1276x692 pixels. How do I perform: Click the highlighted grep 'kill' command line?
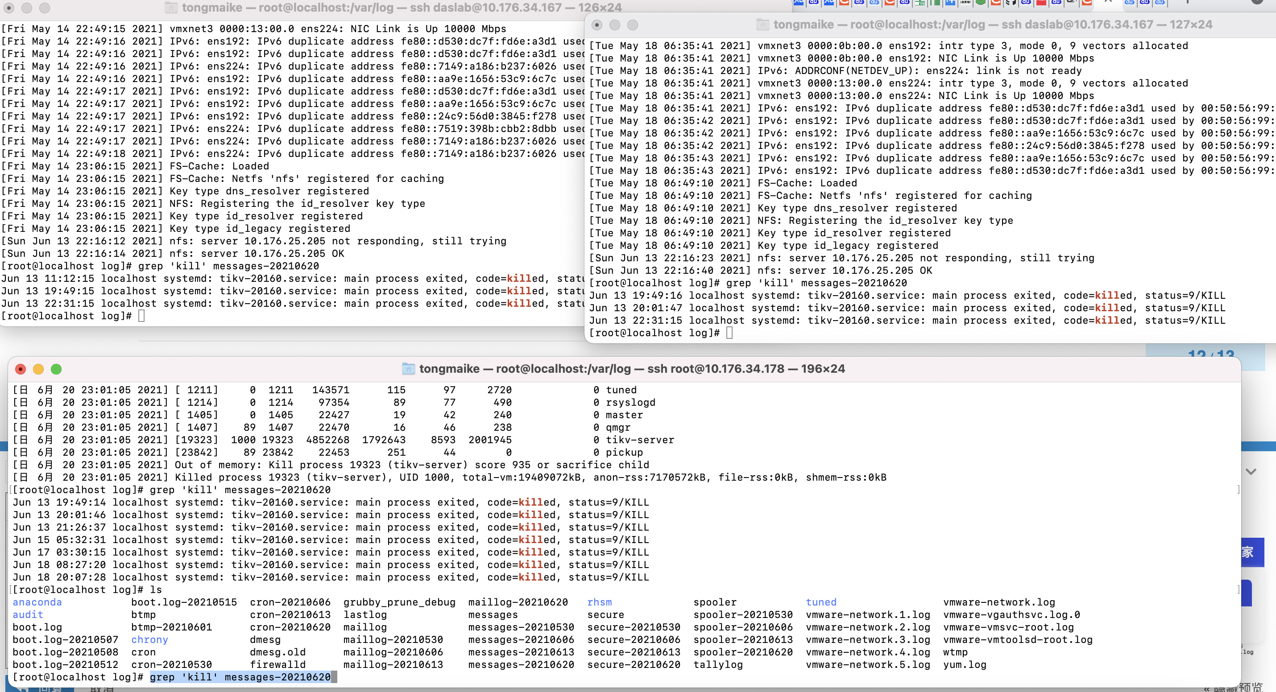(x=240, y=677)
